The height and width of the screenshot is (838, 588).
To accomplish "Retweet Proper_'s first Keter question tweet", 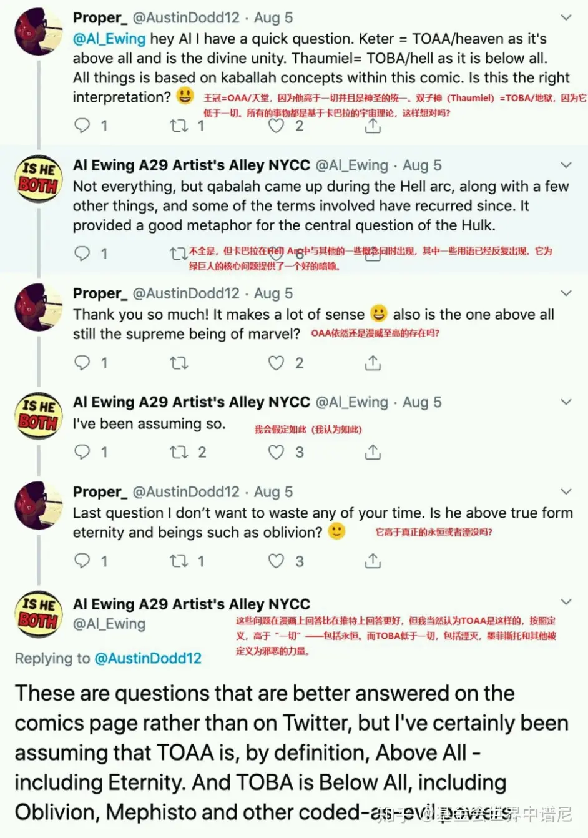I will click(179, 126).
